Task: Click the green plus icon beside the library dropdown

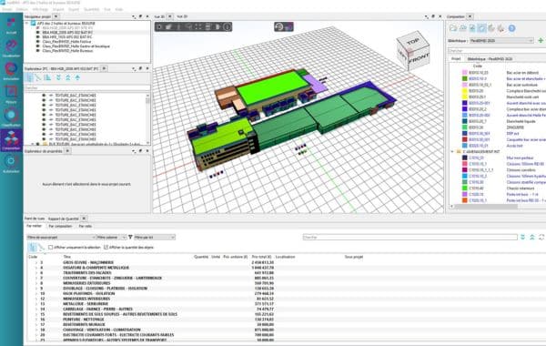Action: tap(541, 41)
